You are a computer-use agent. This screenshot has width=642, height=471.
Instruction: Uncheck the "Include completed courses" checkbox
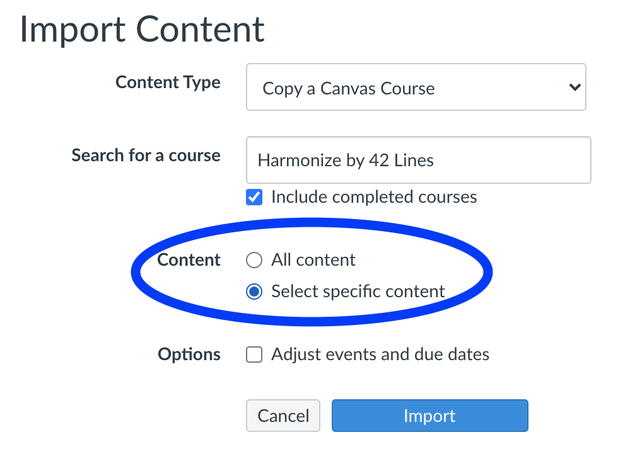(x=254, y=198)
